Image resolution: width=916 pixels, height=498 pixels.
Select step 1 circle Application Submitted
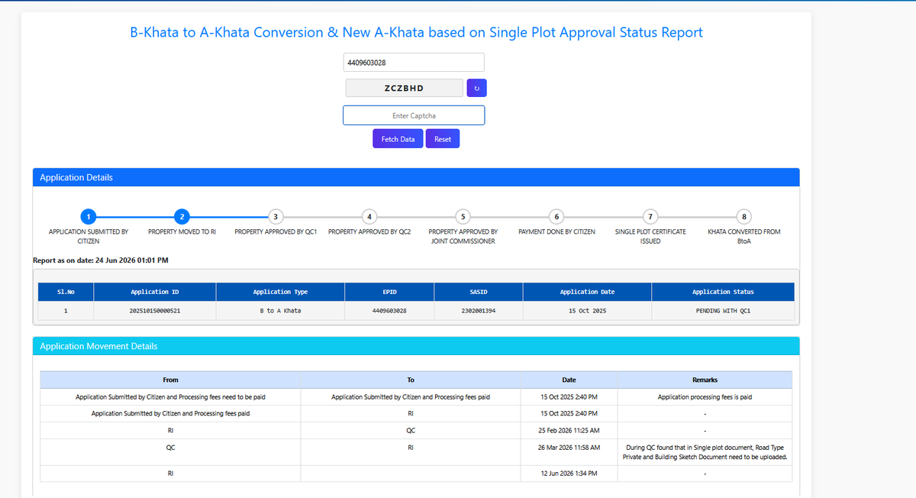click(88, 215)
